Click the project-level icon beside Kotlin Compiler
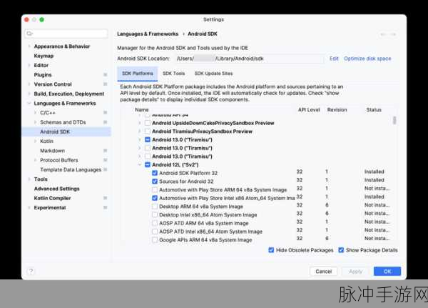Image resolution: width=428 pixels, height=308 pixels. pyautogui.click(x=106, y=198)
